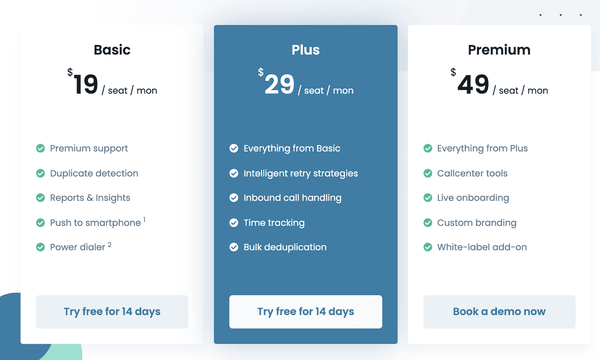Click the checkmark beside Duplicate detection
This screenshot has height=360, width=600.
(x=40, y=173)
